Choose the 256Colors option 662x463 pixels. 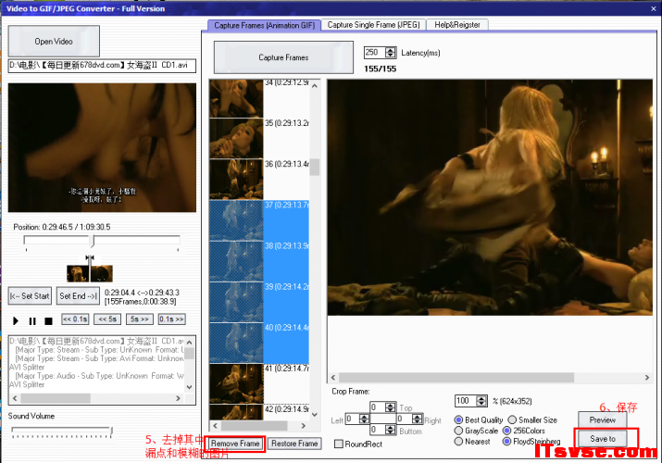[507, 431]
